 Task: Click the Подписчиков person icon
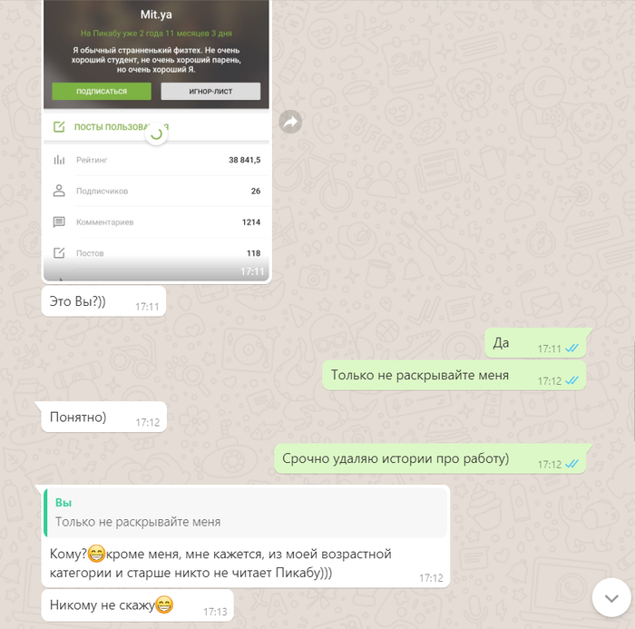coord(59,191)
